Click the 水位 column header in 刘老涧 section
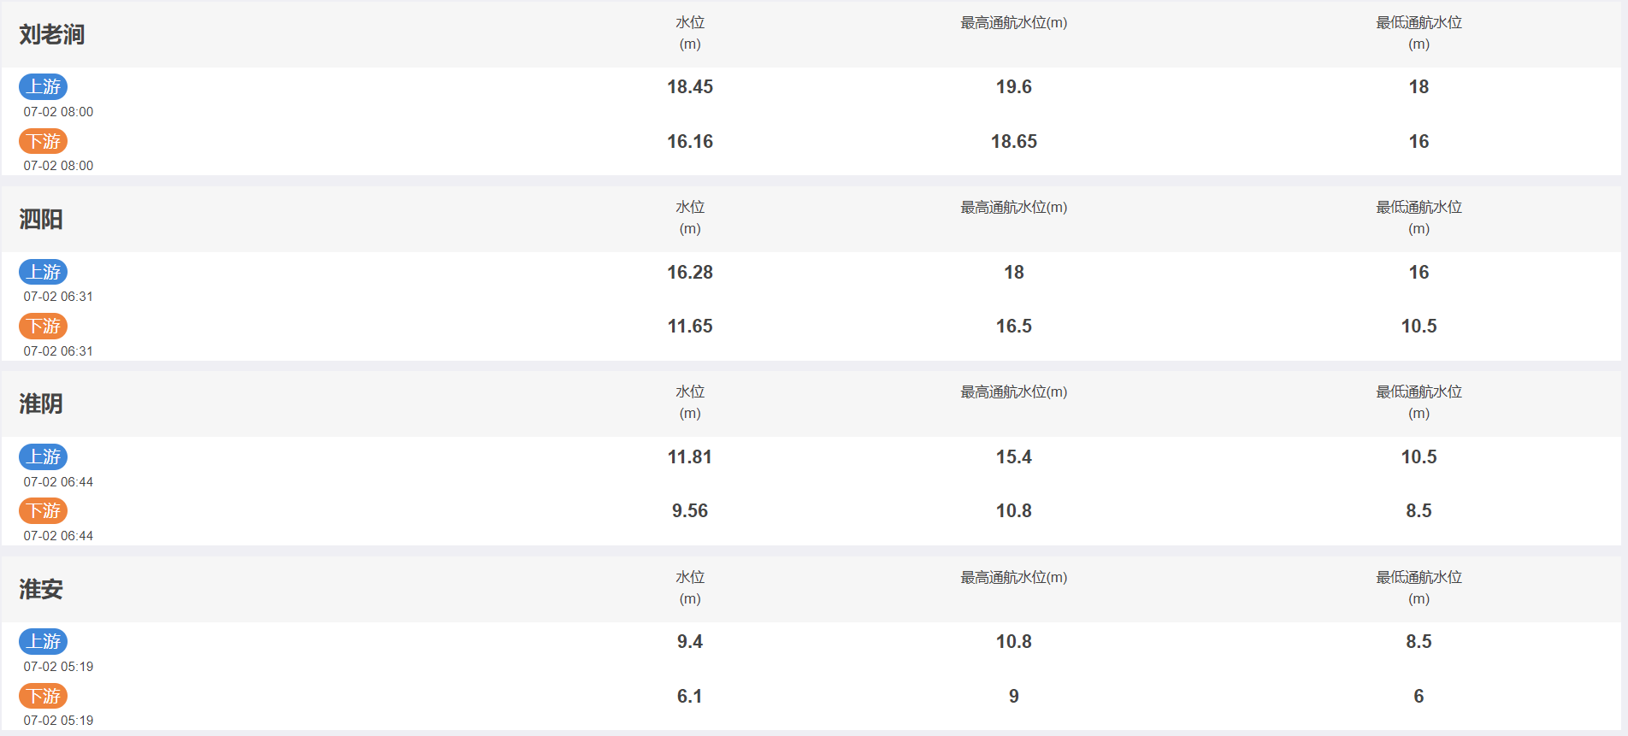Screen dimensions: 1628x736 (690, 33)
